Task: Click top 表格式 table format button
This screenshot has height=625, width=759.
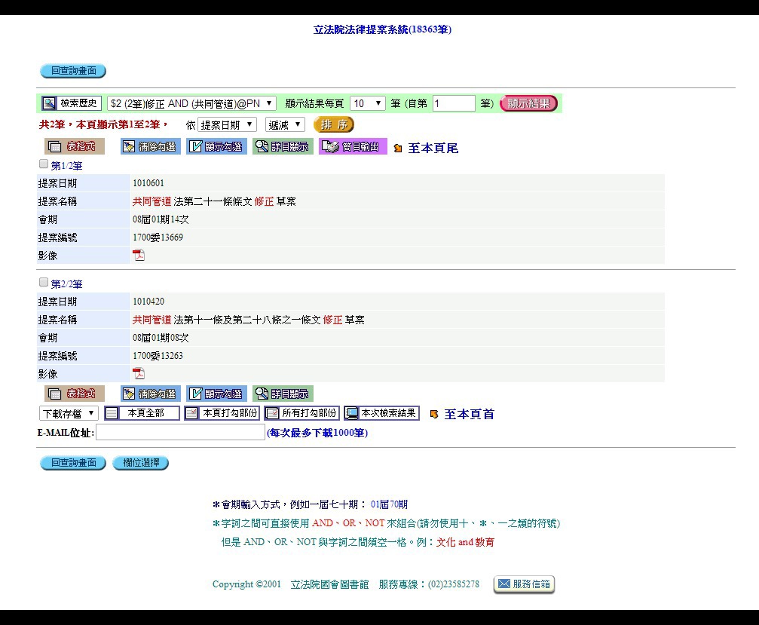Action: pyautogui.click(x=75, y=146)
